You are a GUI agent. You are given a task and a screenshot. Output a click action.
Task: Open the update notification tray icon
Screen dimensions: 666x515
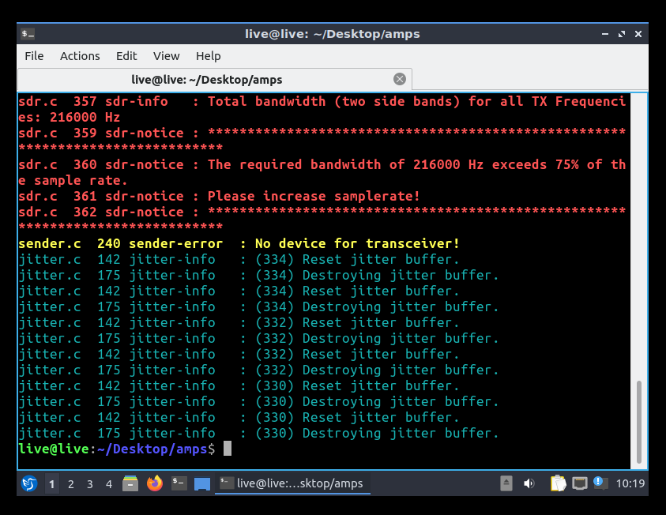click(600, 483)
